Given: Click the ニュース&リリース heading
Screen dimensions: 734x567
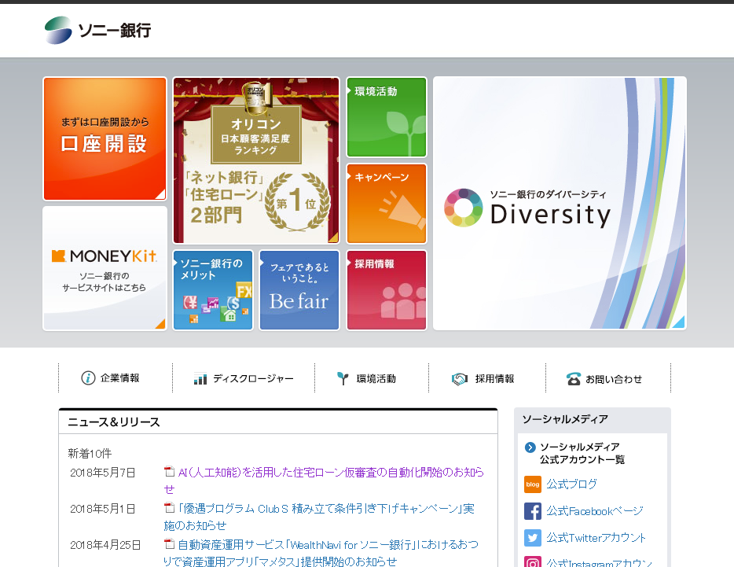Looking at the screenshot, I should pyautogui.click(x=114, y=422).
